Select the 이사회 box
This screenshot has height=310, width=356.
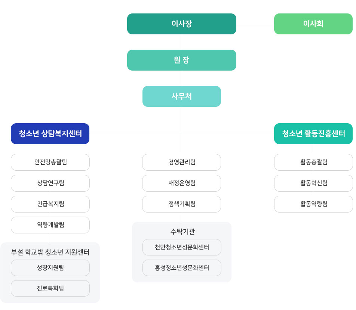(313, 24)
